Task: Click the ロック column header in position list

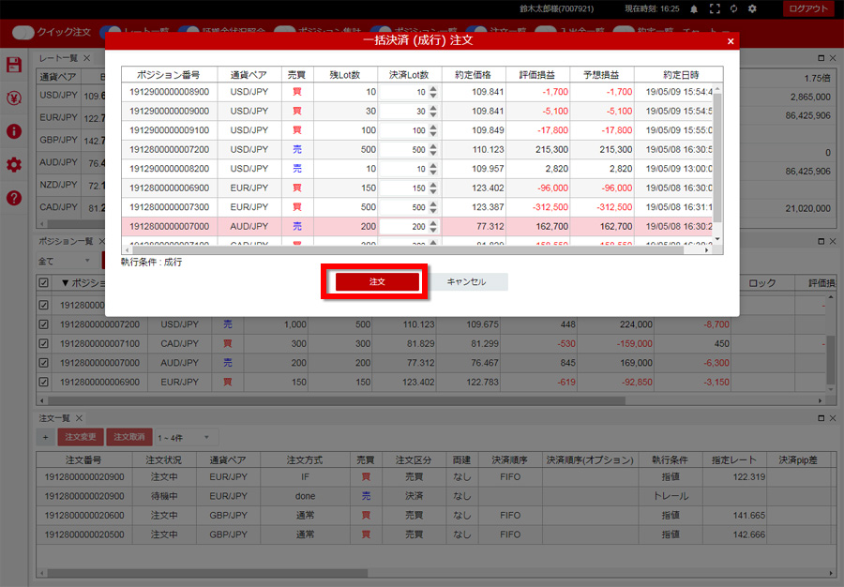Action: (x=762, y=283)
